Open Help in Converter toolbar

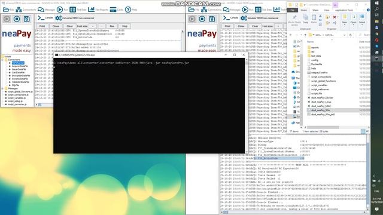pyautogui.click(x=131, y=10)
